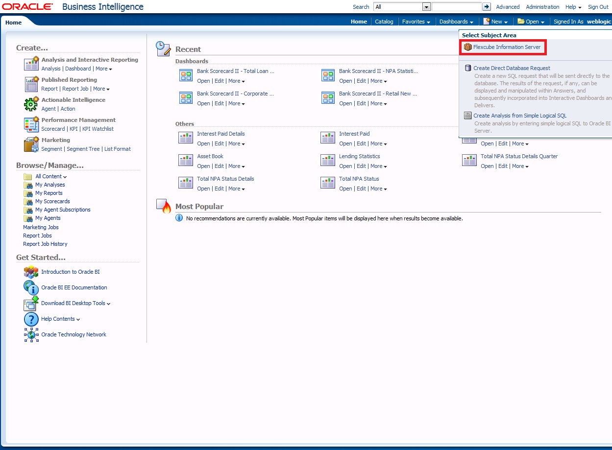Image resolution: width=612 pixels, height=450 pixels.
Task: Expand More for Asset Book
Action: [x=237, y=166]
